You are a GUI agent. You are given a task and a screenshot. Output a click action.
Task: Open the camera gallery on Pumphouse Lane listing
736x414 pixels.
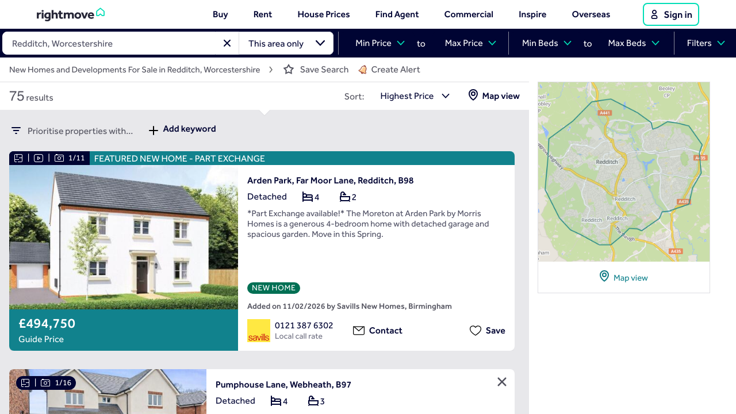45,382
